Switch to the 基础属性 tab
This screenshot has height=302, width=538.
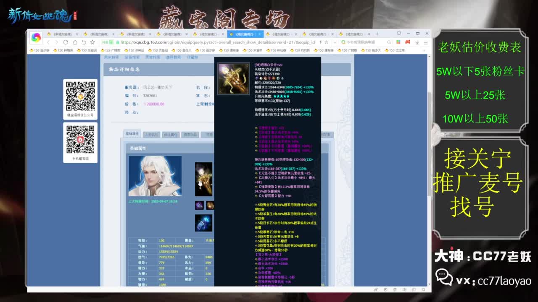point(132,134)
